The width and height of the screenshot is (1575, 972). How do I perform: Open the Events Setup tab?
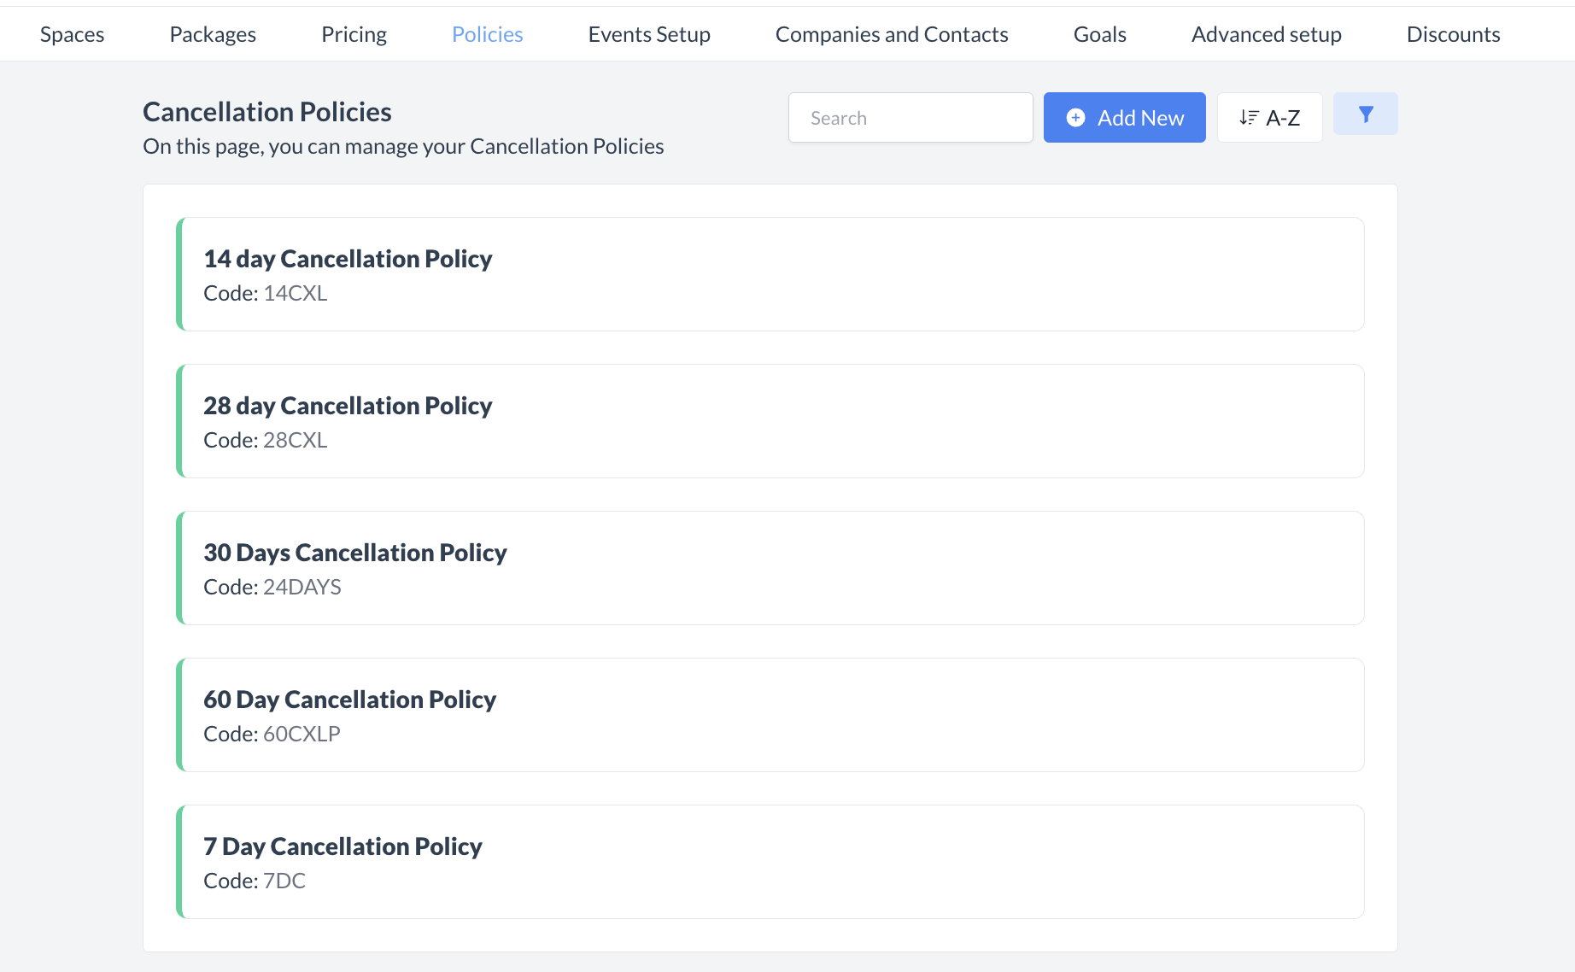tap(649, 34)
